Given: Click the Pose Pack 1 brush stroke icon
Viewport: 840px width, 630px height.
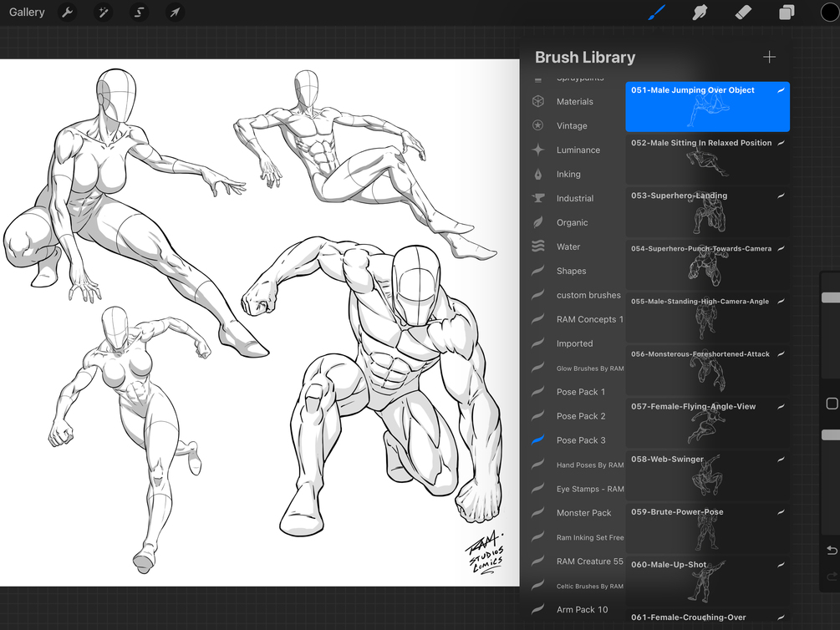Looking at the screenshot, I should coord(538,392).
